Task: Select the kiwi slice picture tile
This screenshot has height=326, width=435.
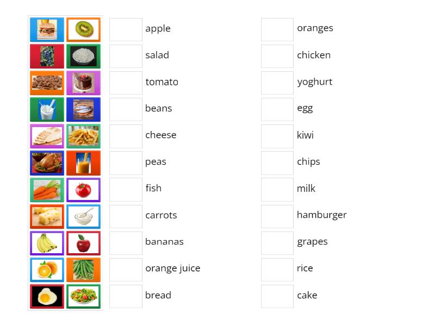Action: pos(83,29)
